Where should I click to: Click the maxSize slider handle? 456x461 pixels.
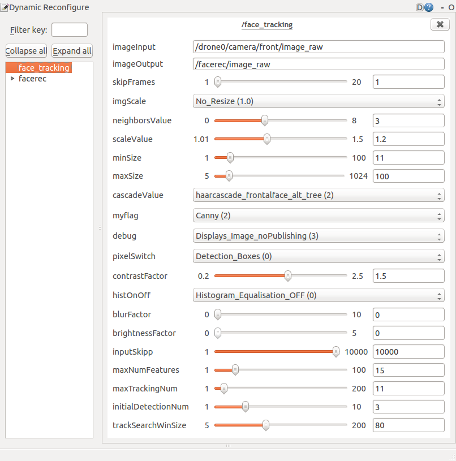[x=229, y=176]
